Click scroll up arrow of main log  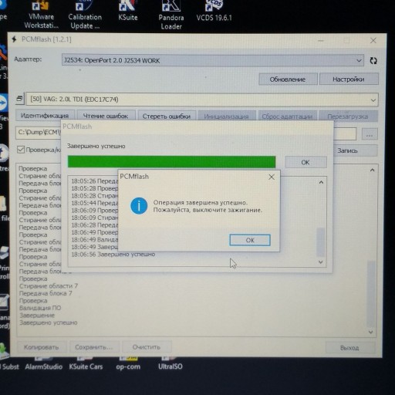click(x=372, y=170)
